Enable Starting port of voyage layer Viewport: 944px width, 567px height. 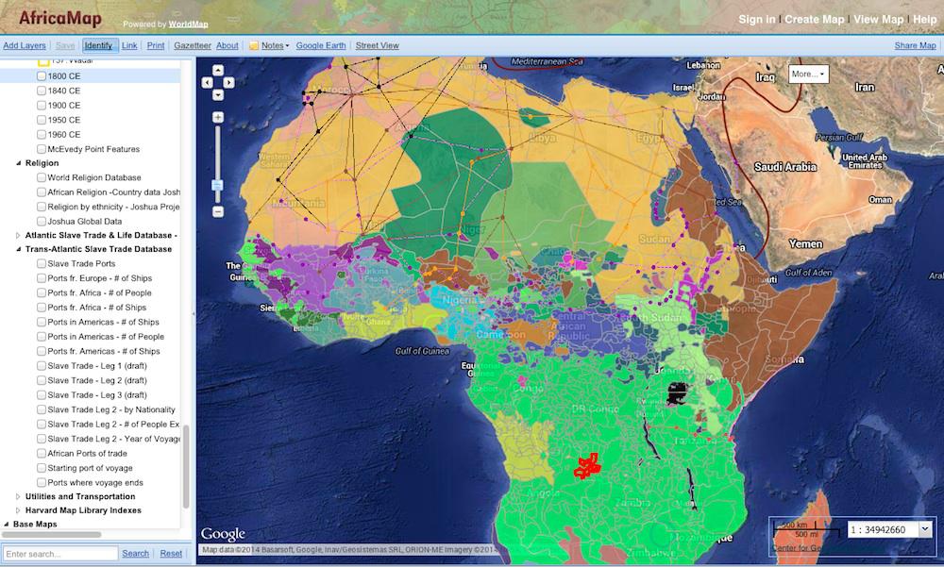coord(42,468)
